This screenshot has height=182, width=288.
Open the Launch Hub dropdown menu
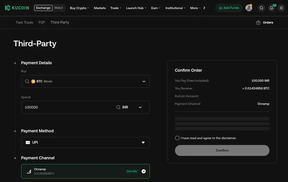pos(136,8)
